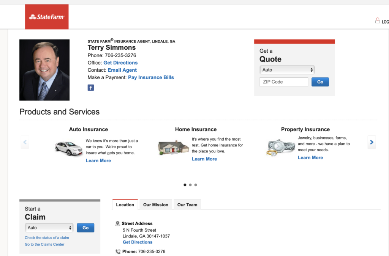Click Go button in Get a Quote

[320, 82]
